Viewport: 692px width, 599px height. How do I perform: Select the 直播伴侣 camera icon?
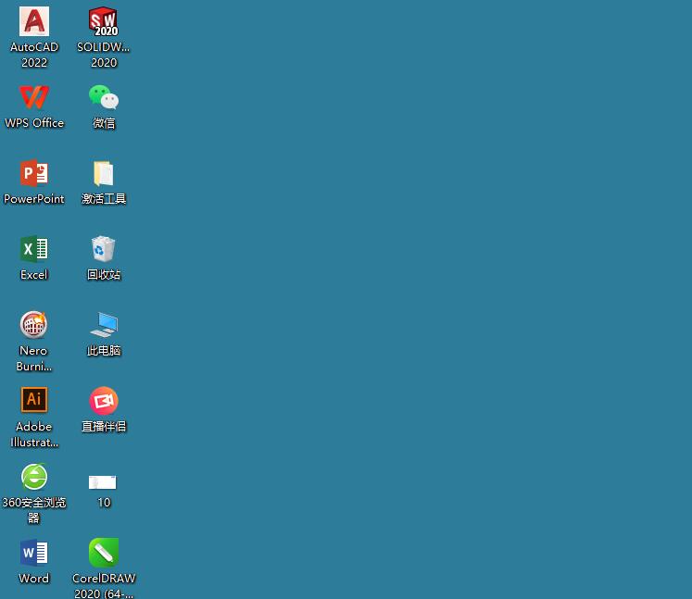(x=103, y=401)
